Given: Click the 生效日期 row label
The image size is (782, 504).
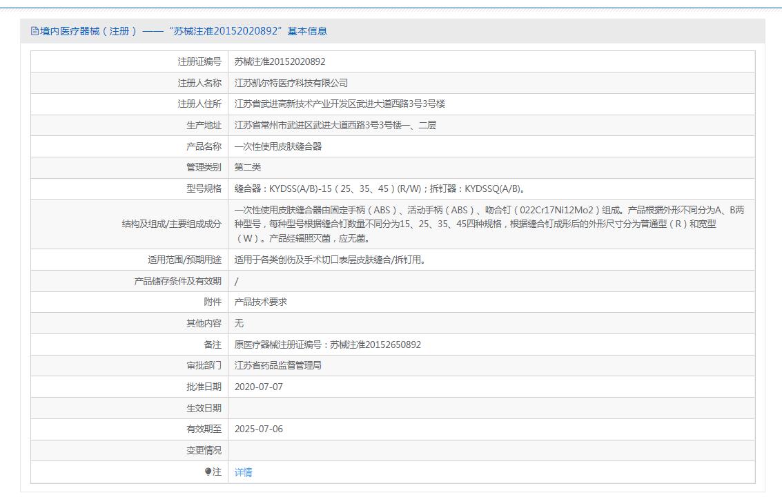Looking at the screenshot, I should tap(204, 408).
